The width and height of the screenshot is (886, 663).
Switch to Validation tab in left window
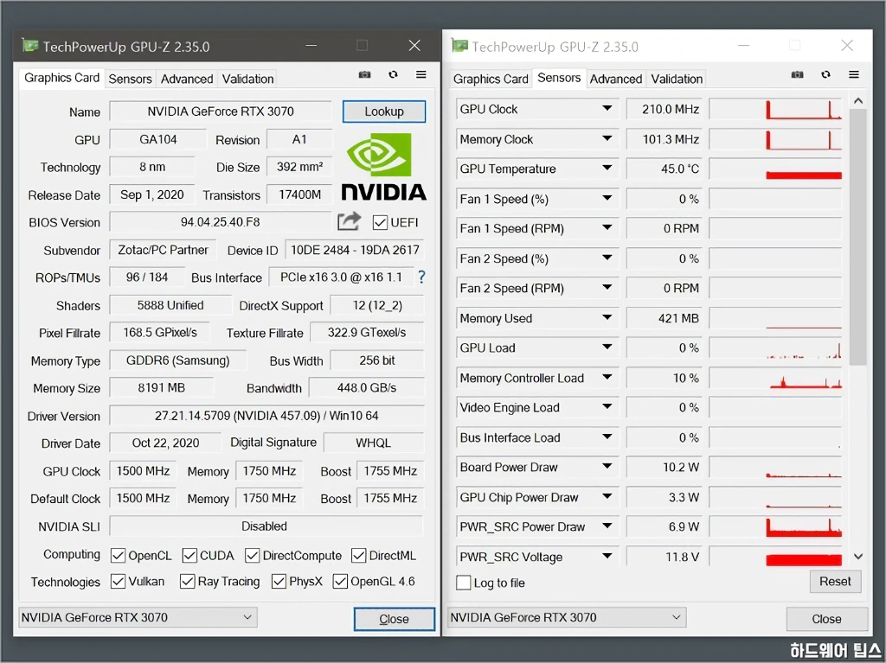pos(247,79)
